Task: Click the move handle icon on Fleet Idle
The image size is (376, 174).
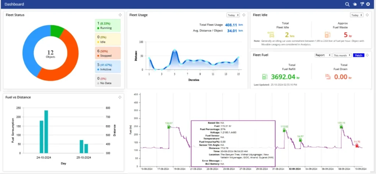Action: coord(367,15)
